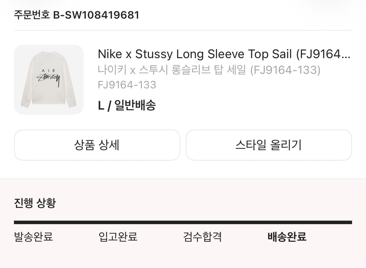Viewport: 366px width, 268px height.
Task: Tap the Stussy signature logo on shirt image
Action: [x=49, y=80]
